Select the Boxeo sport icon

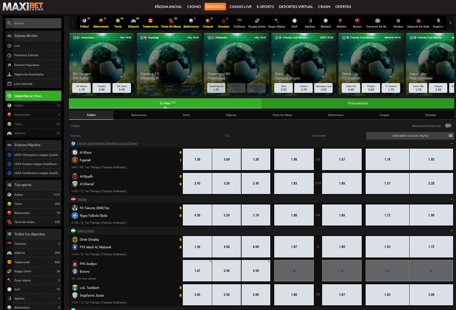coord(357,21)
